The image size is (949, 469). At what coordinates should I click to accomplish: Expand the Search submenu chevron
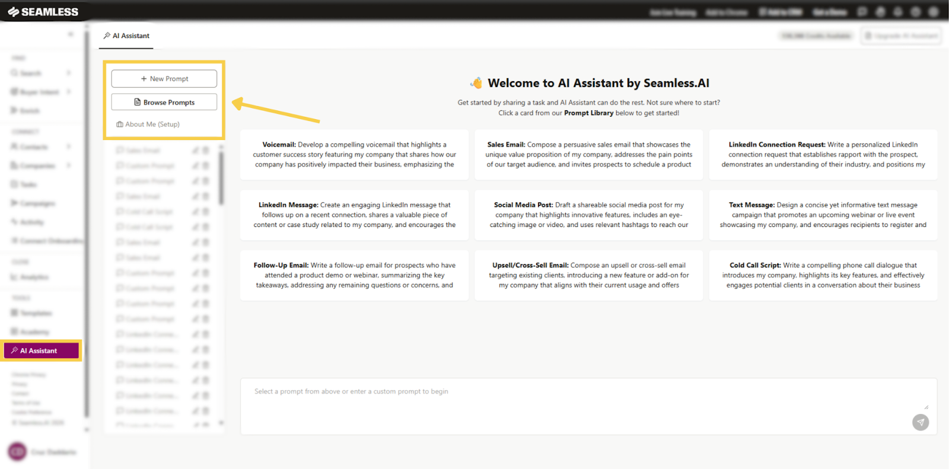[x=69, y=73]
